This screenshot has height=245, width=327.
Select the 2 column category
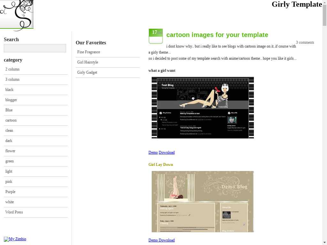pyautogui.click(x=12, y=69)
